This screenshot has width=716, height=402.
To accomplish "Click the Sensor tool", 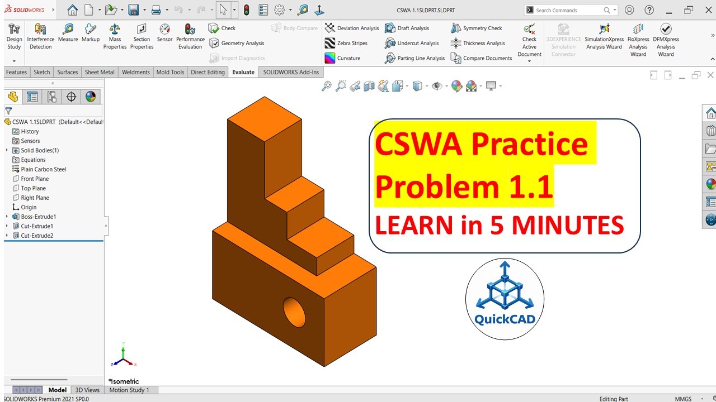I will [164, 33].
